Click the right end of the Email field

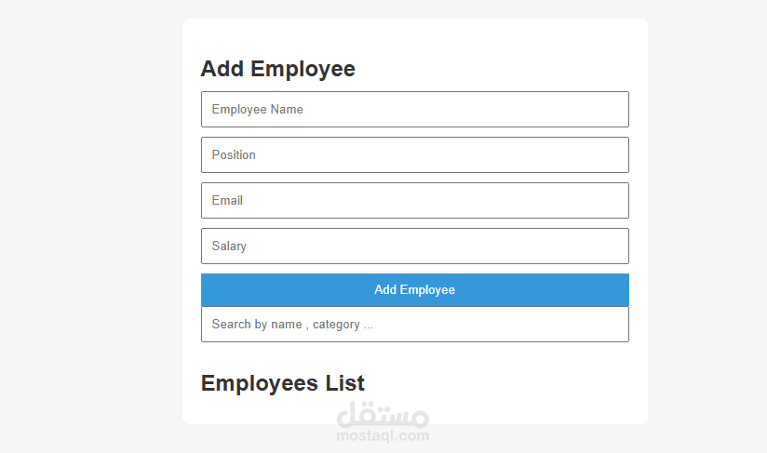tap(614, 200)
